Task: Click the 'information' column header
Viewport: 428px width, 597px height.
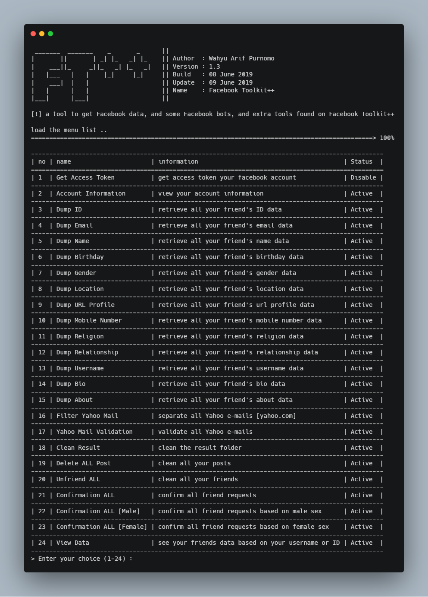Action: click(x=178, y=161)
